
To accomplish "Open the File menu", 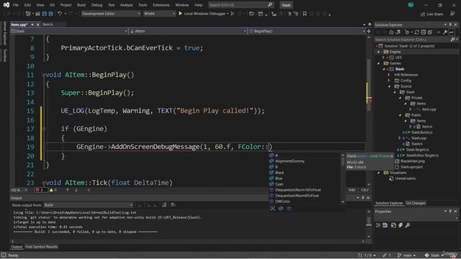I will tap(16, 5).
